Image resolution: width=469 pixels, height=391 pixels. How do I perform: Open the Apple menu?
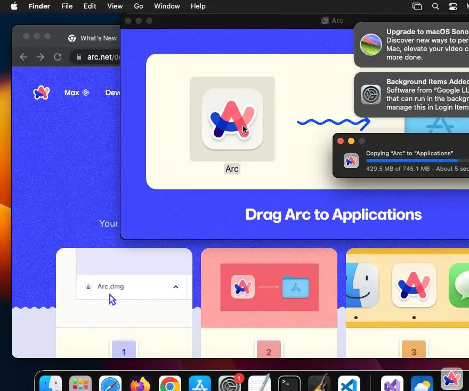click(x=14, y=6)
